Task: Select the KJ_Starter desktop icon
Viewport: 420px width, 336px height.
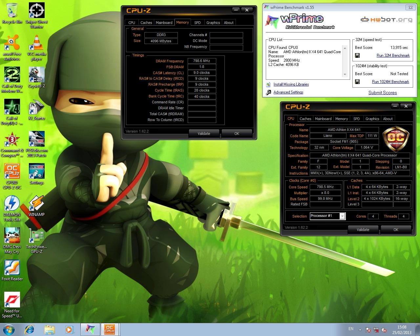Action: point(37,110)
